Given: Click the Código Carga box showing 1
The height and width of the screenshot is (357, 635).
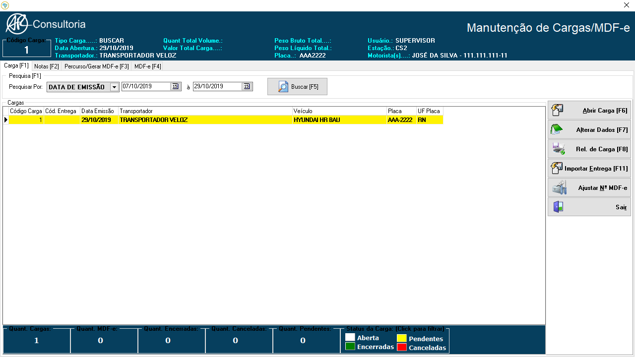Looking at the screenshot, I should pyautogui.click(x=26, y=49).
